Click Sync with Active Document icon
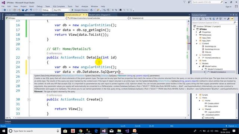Viewport: 239px width, 134px height. pos(210,19)
